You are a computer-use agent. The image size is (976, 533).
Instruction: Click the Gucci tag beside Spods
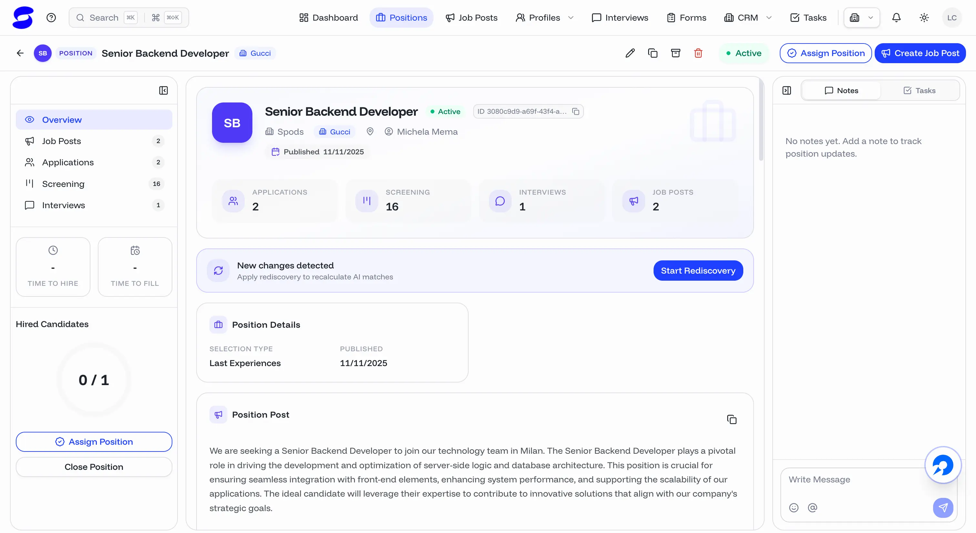[x=335, y=132]
